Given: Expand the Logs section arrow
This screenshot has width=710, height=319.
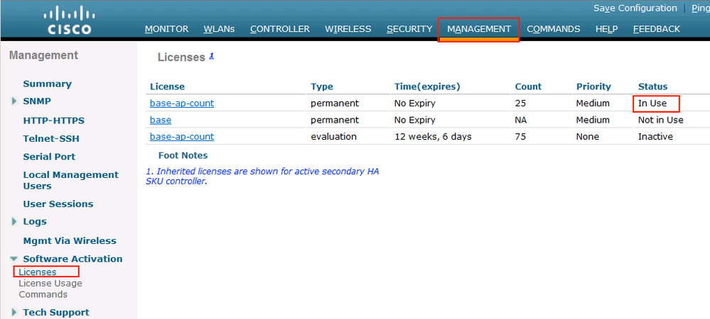Looking at the screenshot, I should coord(14,222).
